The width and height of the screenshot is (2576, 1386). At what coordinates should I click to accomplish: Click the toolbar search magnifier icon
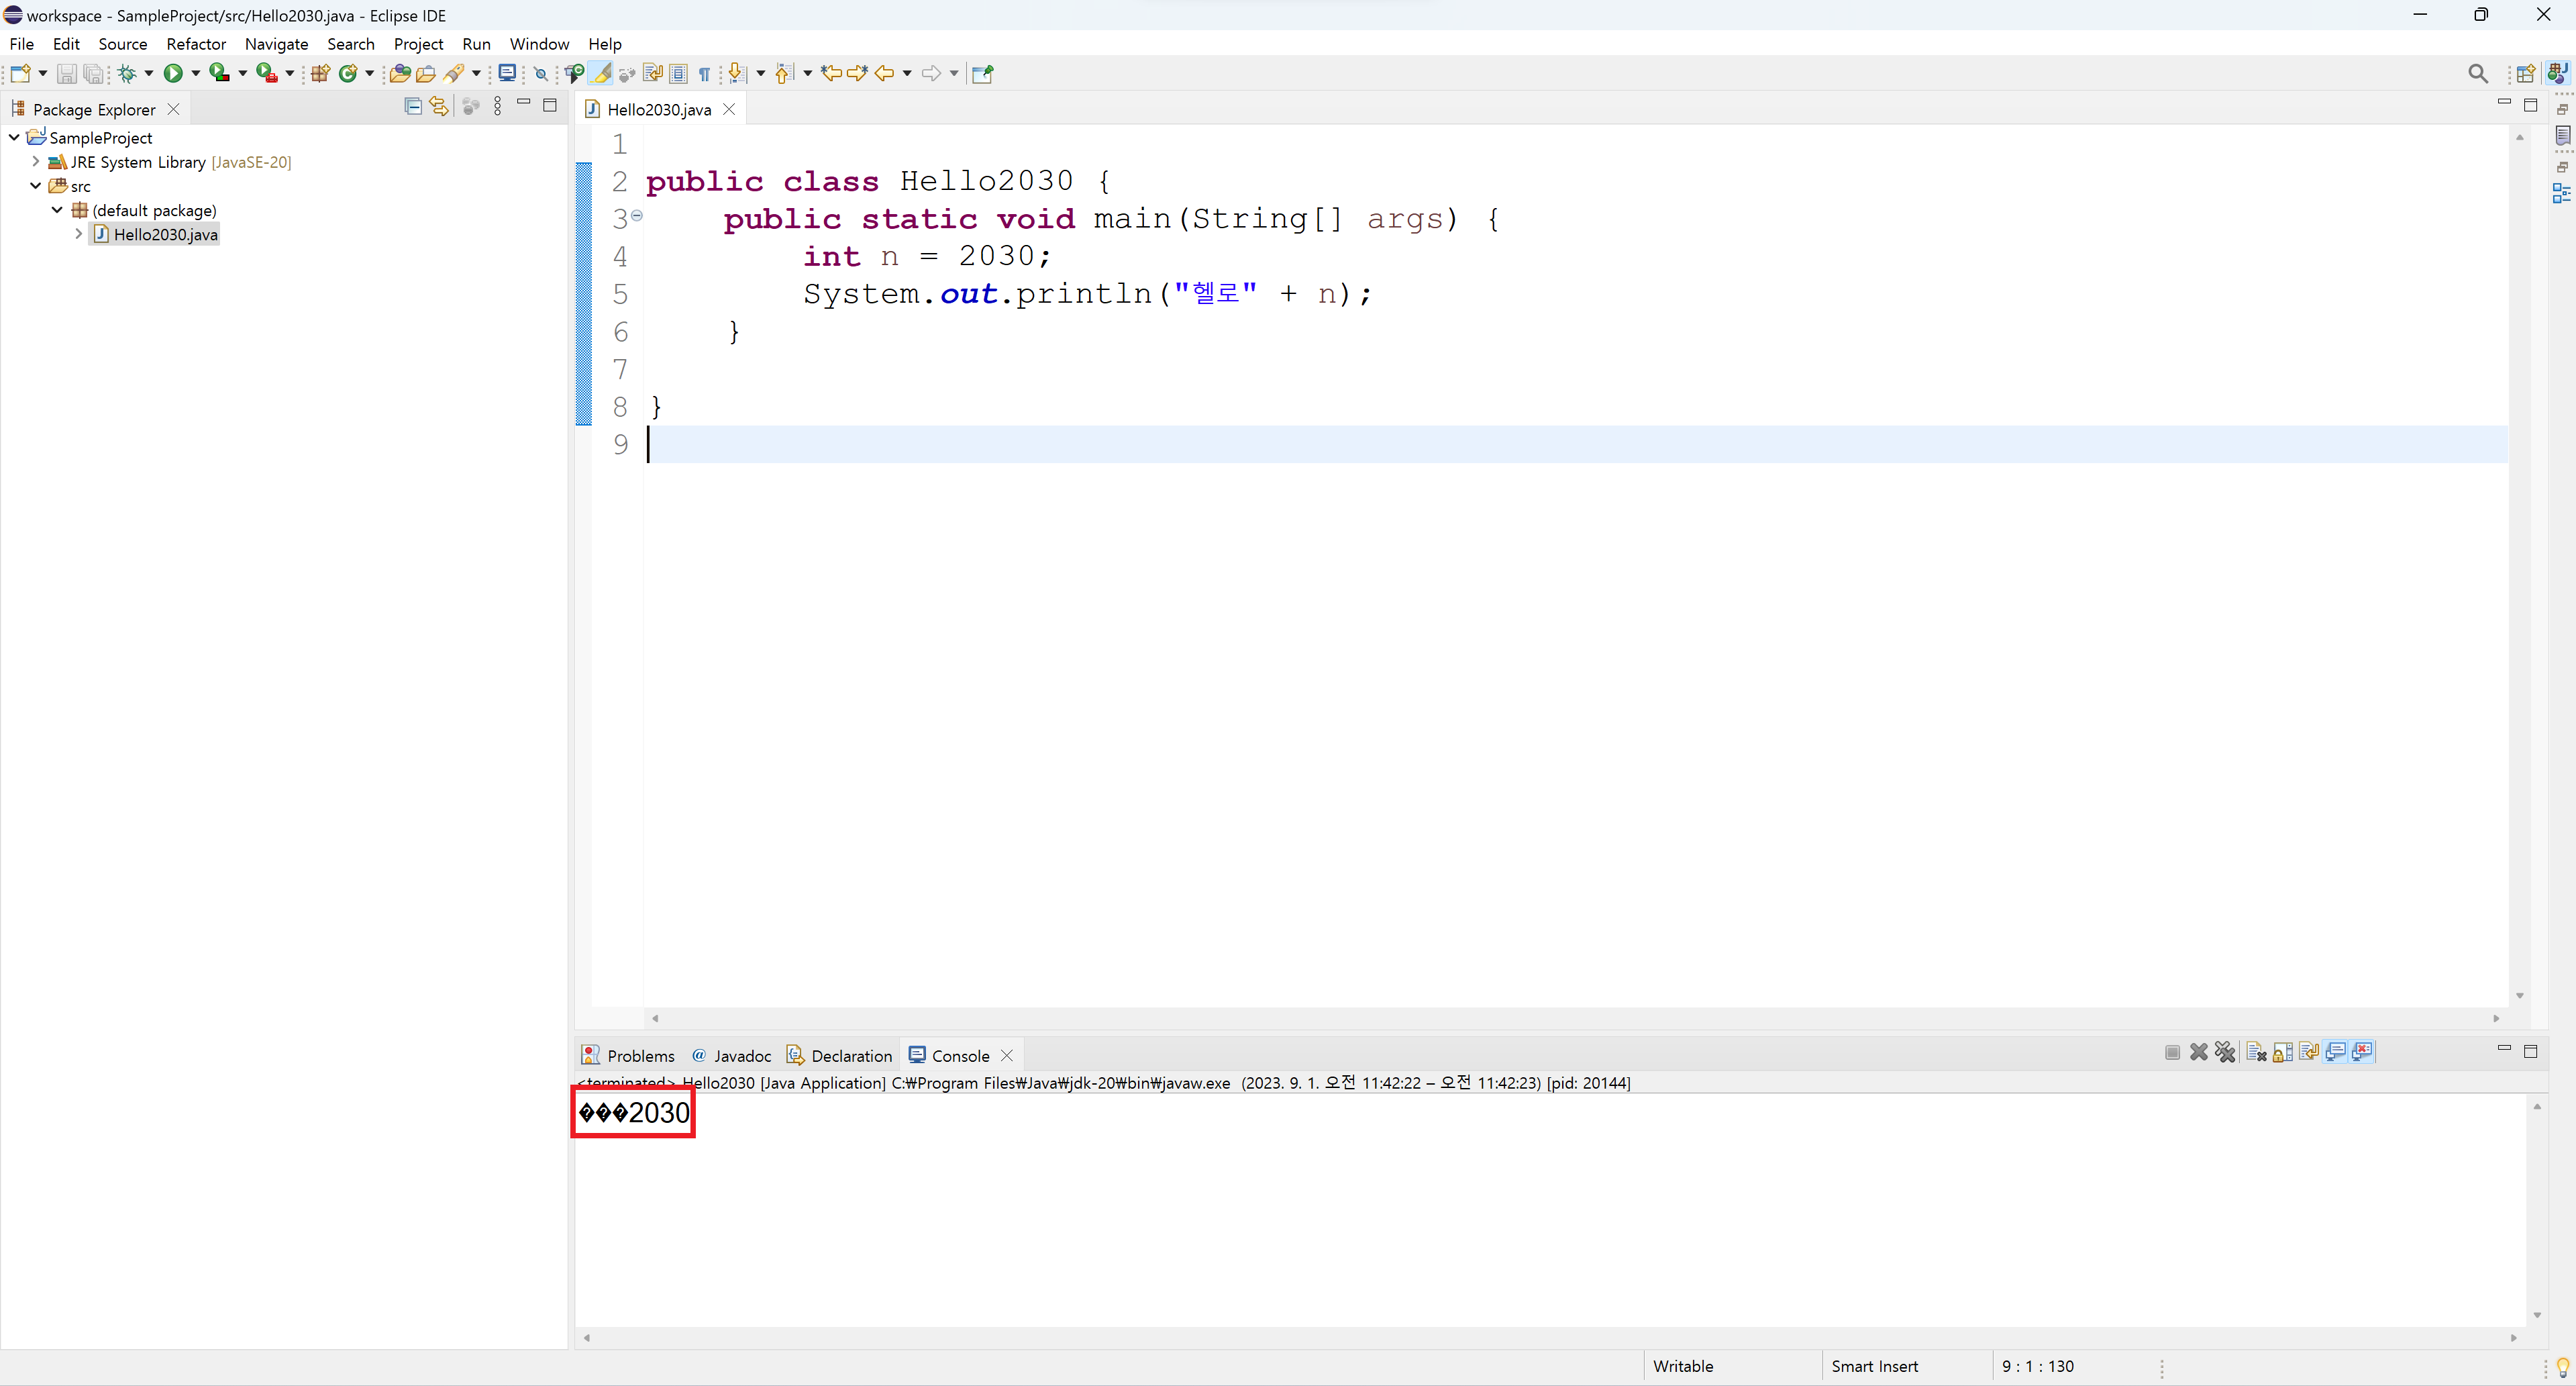tap(2477, 73)
